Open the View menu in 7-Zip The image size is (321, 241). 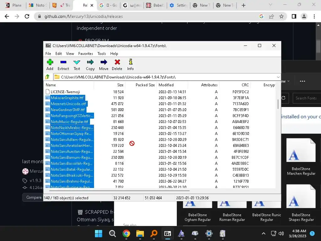click(70, 53)
